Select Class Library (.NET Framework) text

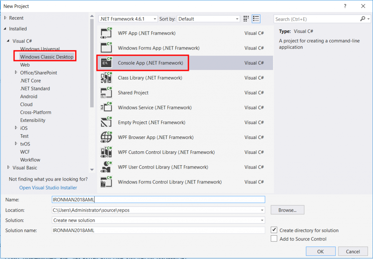(x=150, y=78)
